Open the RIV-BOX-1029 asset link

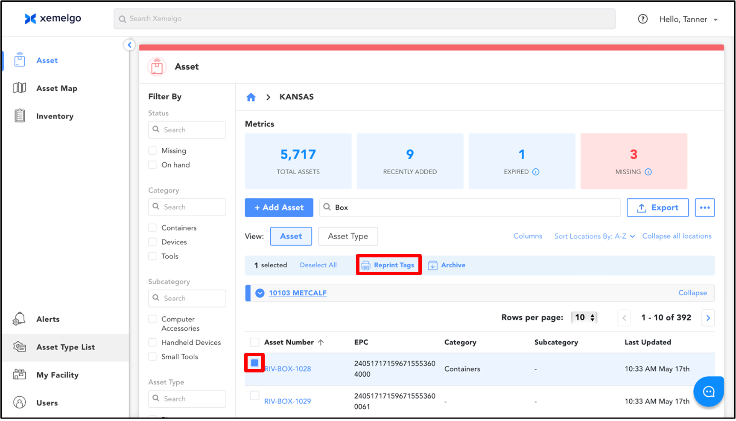[x=288, y=401]
